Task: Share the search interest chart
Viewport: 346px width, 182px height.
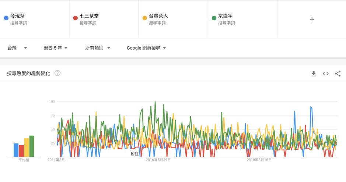Action: 338,74
